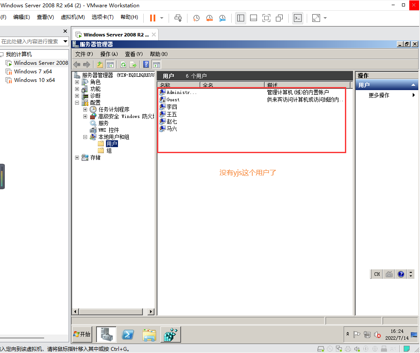
Task: Close the Windows Server 2008 R2 tab
Action: pyautogui.click(x=154, y=35)
